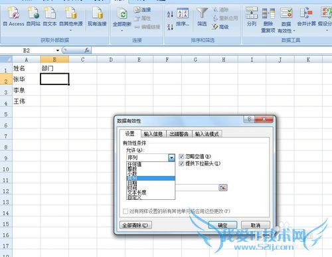The image size is (332, 257).
Task: Click the help question mark in 数据有效性 dialog
Action: coord(249,120)
